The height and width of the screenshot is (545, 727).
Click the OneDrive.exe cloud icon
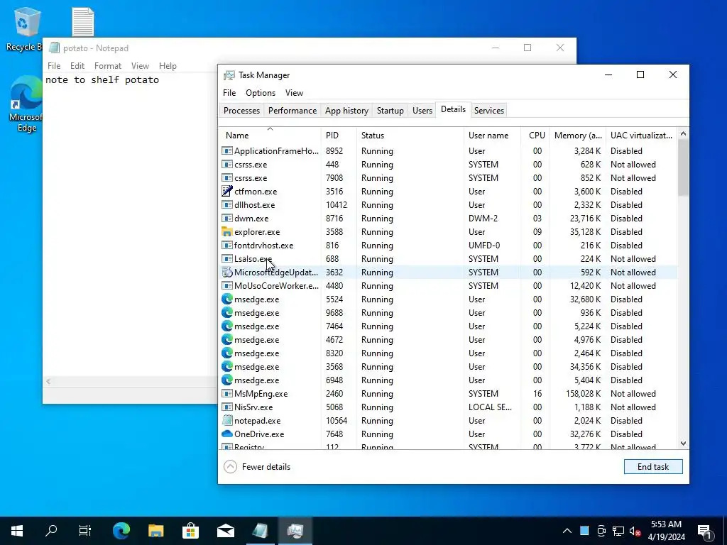pyautogui.click(x=226, y=434)
